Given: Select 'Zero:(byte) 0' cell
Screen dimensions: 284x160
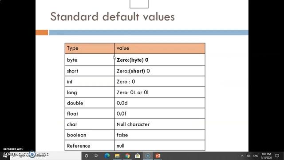Looking at the screenshot, I should (160, 60).
